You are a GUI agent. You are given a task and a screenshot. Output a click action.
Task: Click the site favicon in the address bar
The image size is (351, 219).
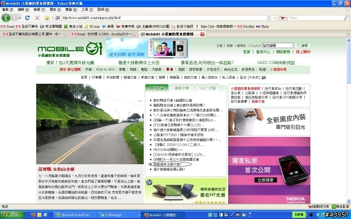tap(58, 18)
